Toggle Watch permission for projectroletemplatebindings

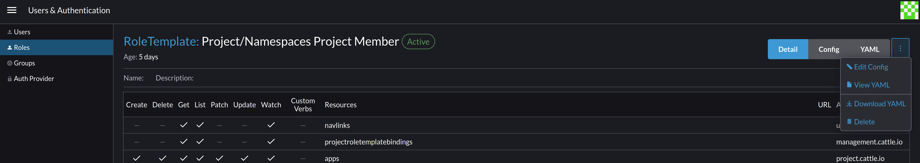pos(271,141)
